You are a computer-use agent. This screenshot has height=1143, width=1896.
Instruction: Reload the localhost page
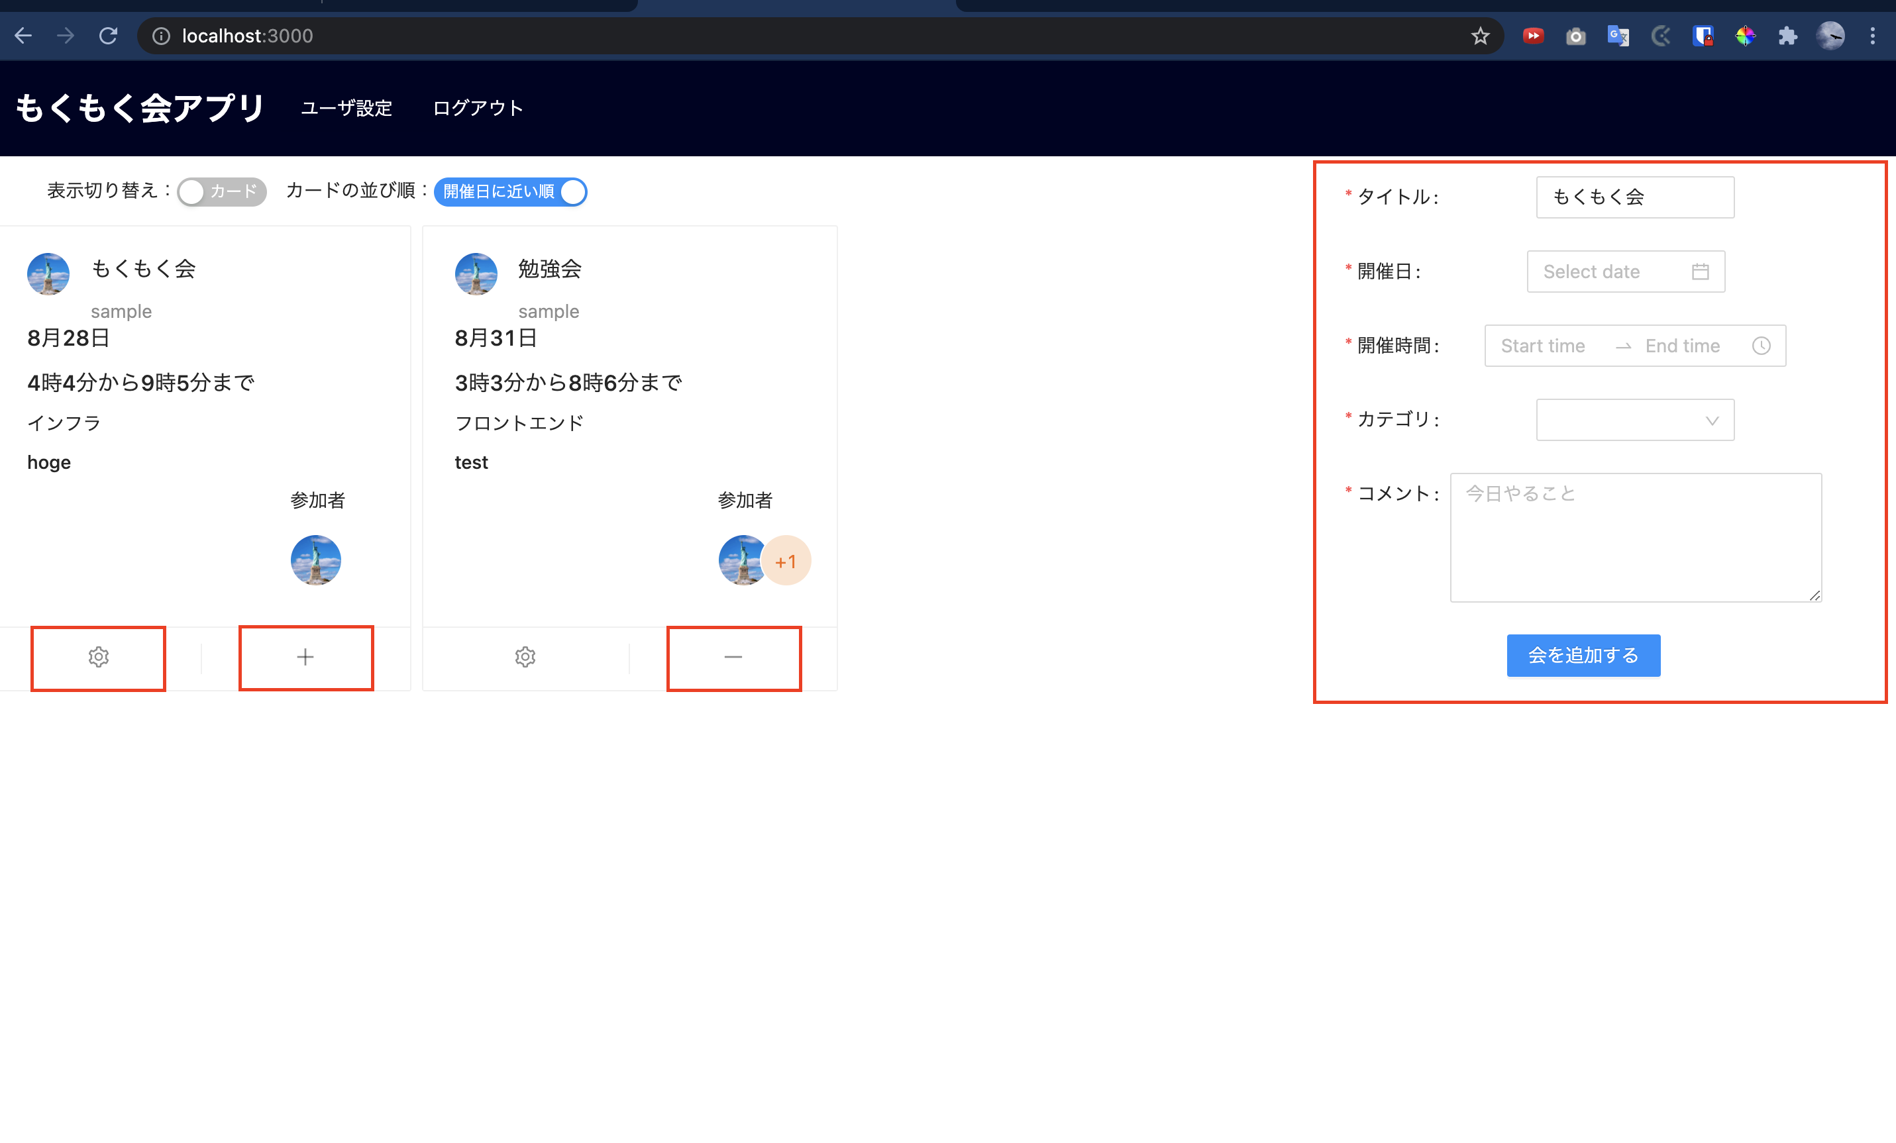pos(109,35)
